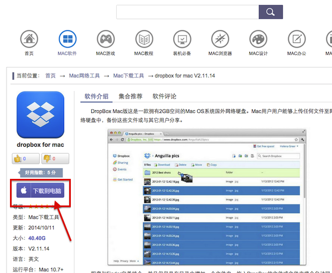Click the thumbs-down dislike button

pos(55,158)
